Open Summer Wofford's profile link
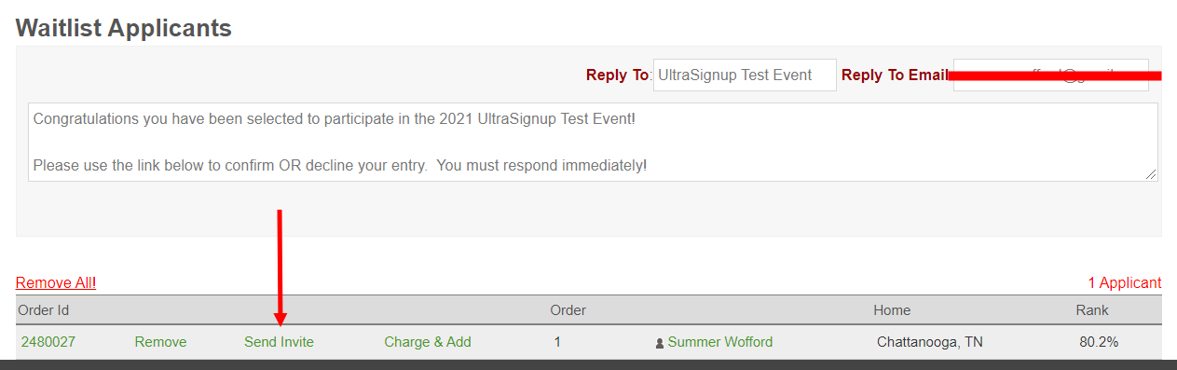This screenshot has height=370, width=1177. pos(720,342)
